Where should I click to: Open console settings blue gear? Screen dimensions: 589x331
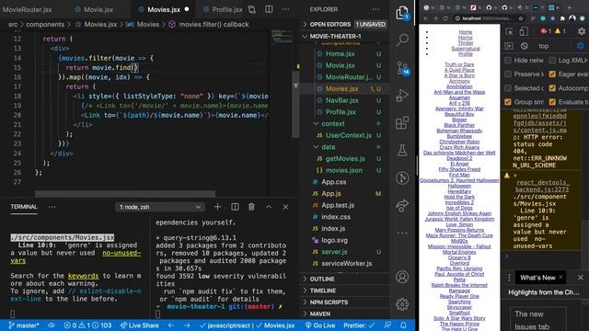click(x=581, y=46)
